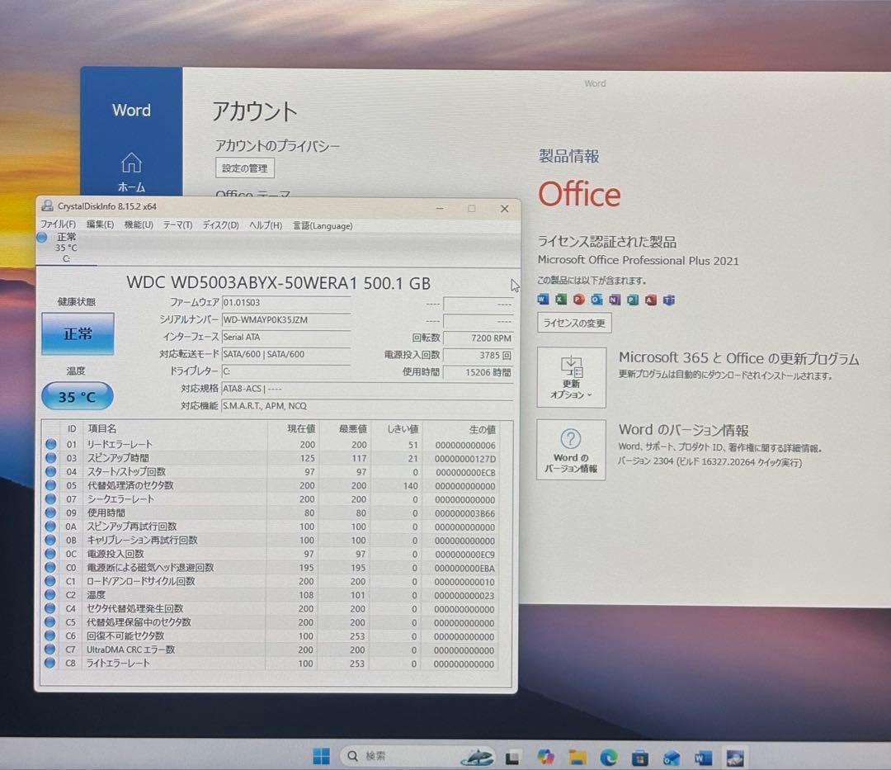Click the disk title WDC WD5003ABYX-50WERA1 500.1 GB

(279, 282)
